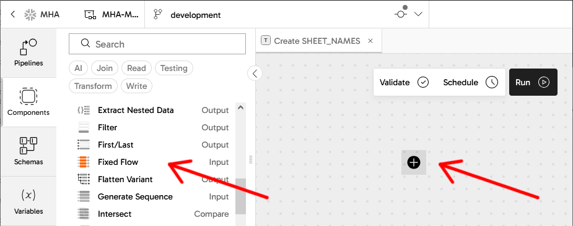Switch to the Components sidebar panel
The height and width of the screenshot is (226, 573).
click(28, 102)
